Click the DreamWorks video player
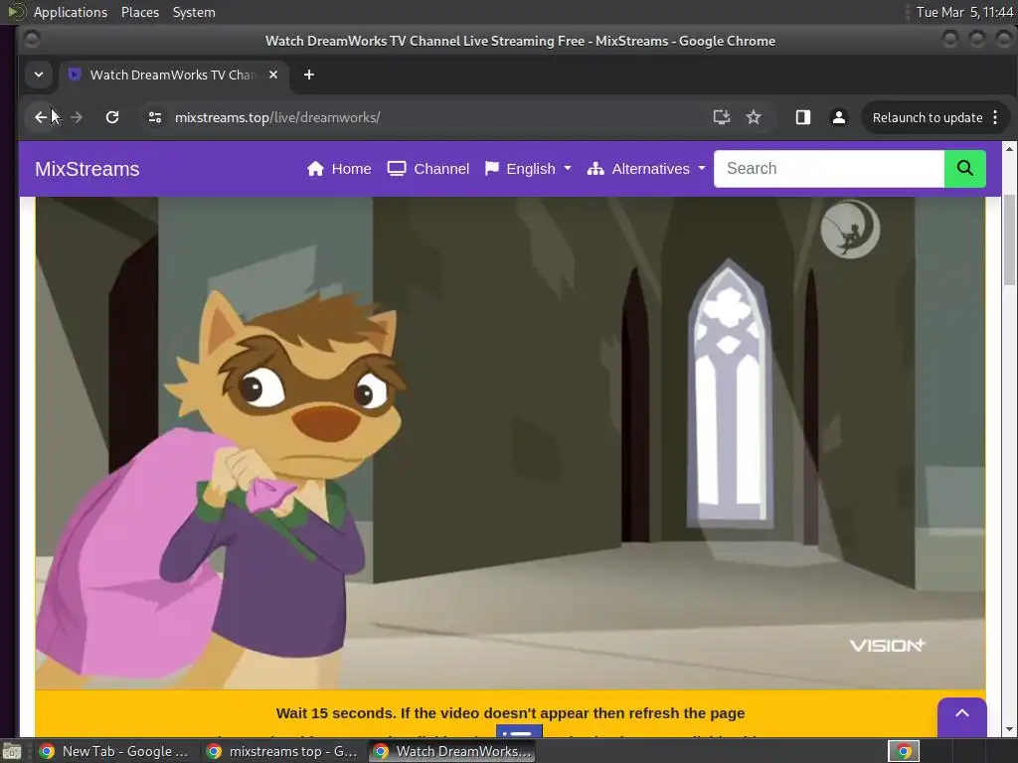Viewport: 1018px width, 763px height. coord(510,442)
